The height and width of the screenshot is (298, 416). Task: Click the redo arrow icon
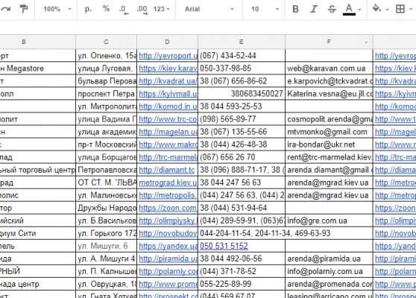tap(5, 9)
